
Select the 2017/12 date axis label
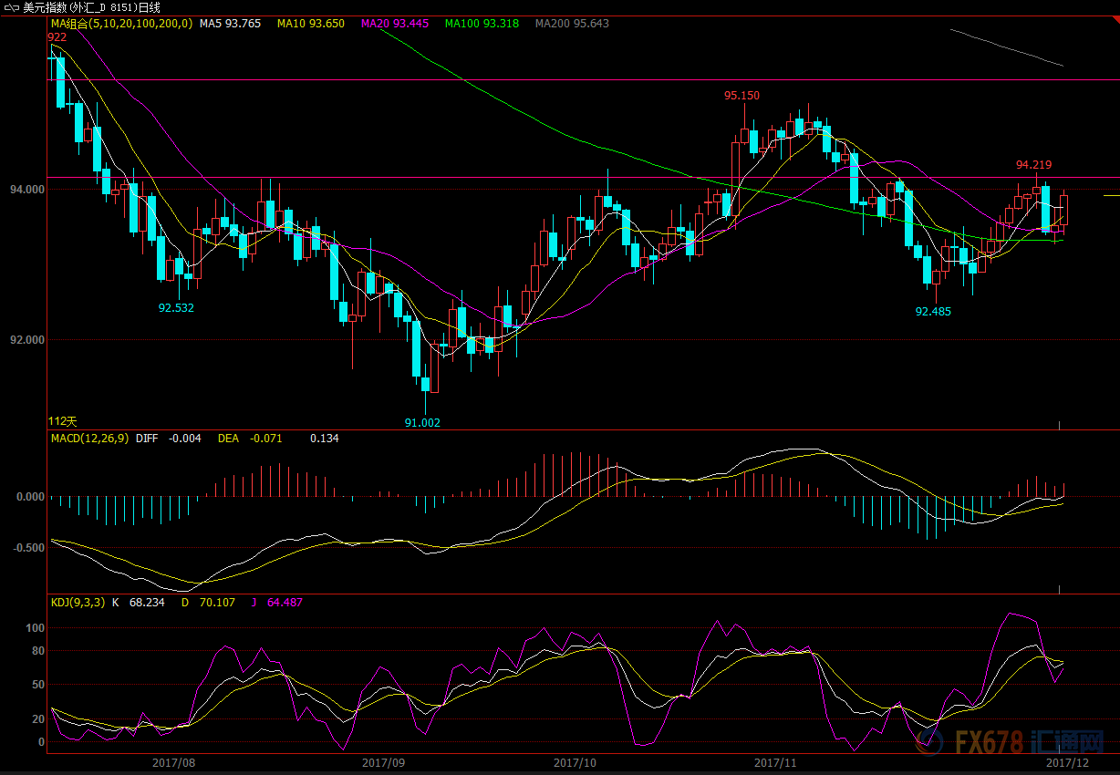[1065, 761]
